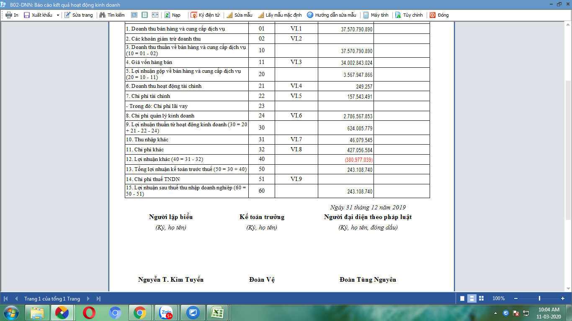The width and height of the screenshot is (572, 321).
Task: Switch to single page view mode
Action: click(462, 298)
